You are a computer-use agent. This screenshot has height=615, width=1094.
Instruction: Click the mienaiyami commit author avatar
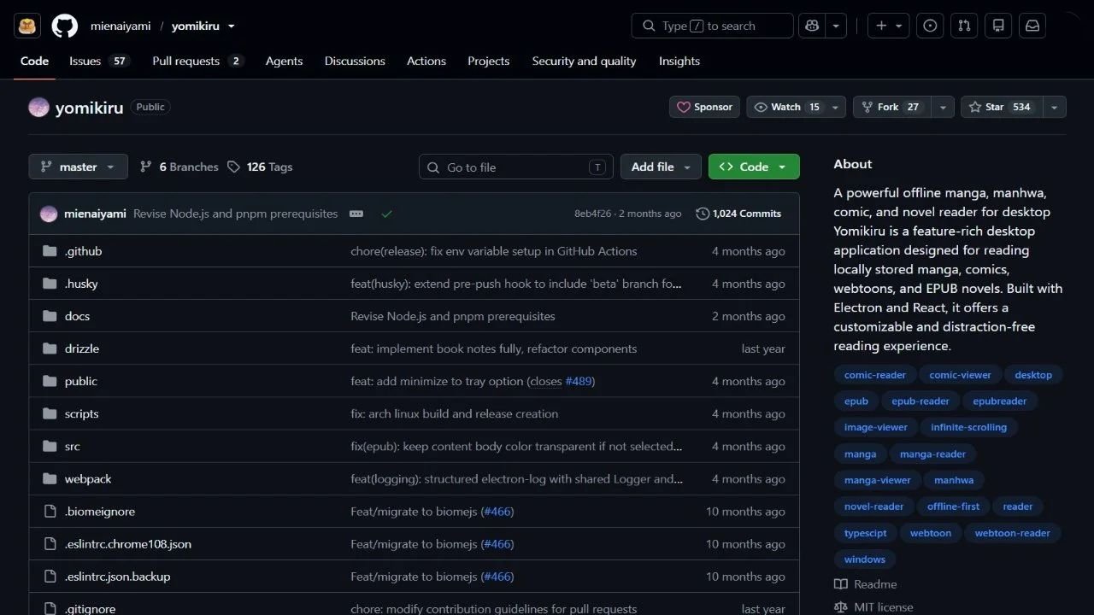49,214
